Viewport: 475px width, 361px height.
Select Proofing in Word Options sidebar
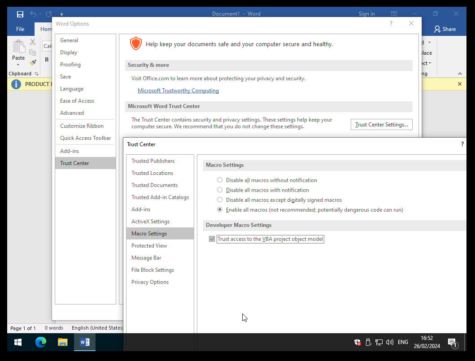70,65
